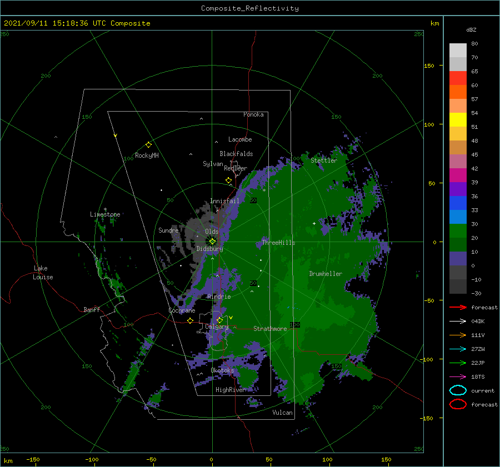The width and height of the screenshot is (500, 467).
Task: Select the orange 111V arrow icon
Action: [x=458, y=335]
